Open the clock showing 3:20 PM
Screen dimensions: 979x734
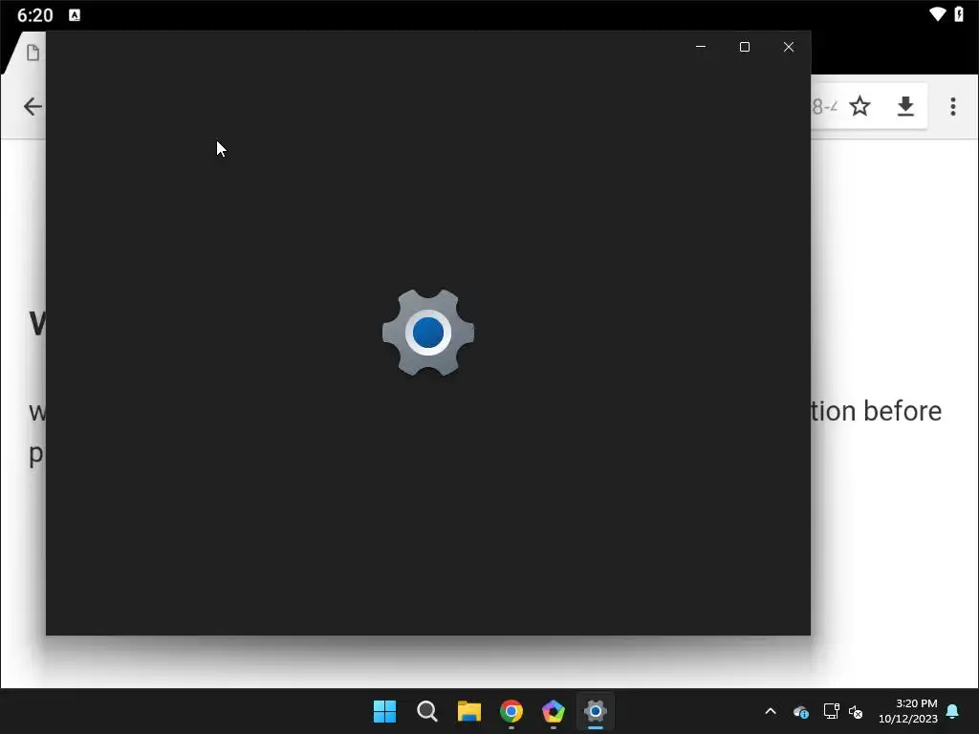click(x=908, y=711)
